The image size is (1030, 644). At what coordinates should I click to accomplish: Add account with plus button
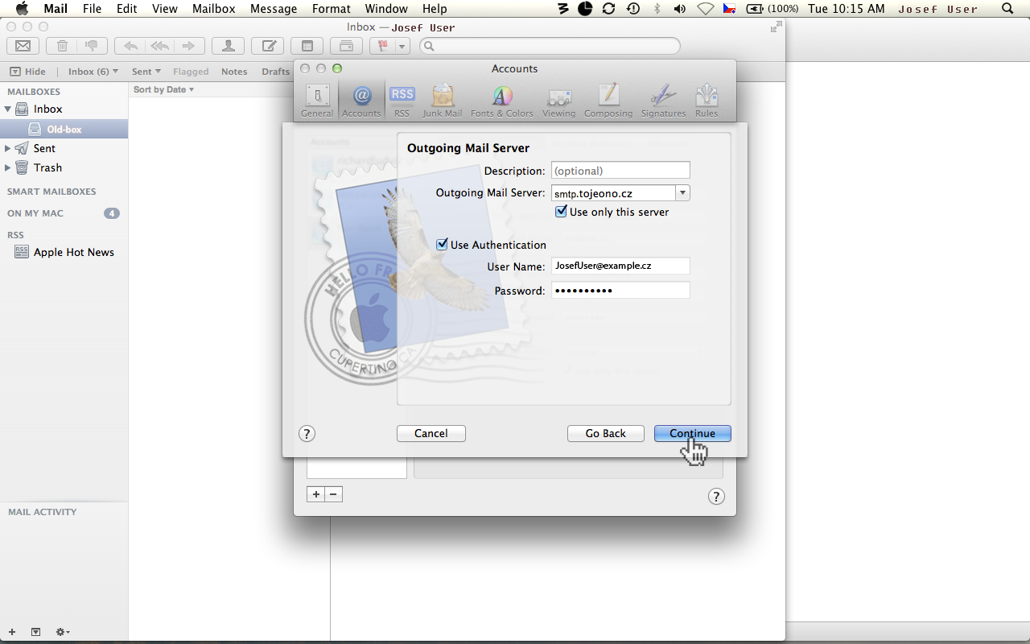(315, 494)
